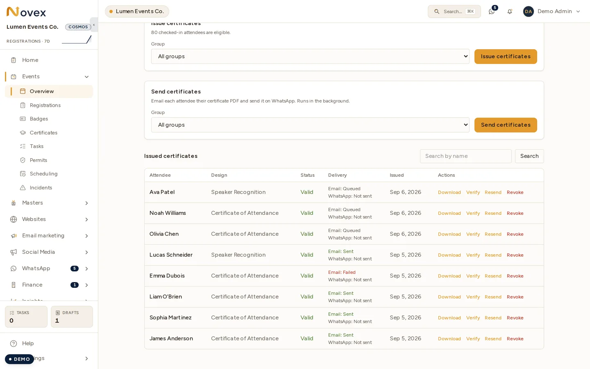The image size is (590, 369).
Task: Click the Badges icon in sidebar
Action: point(23,119)
